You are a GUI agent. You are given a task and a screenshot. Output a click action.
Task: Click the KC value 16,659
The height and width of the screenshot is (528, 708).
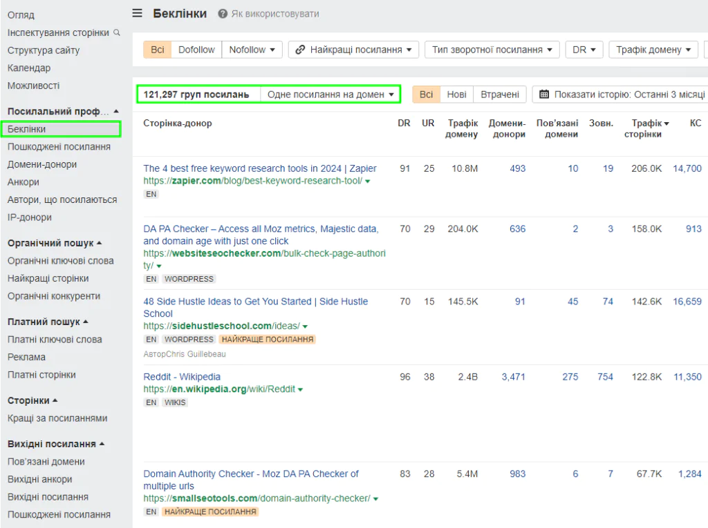[687, 301]
